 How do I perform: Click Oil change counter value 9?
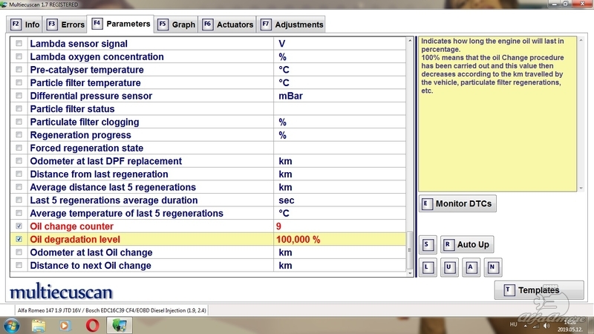278,226
